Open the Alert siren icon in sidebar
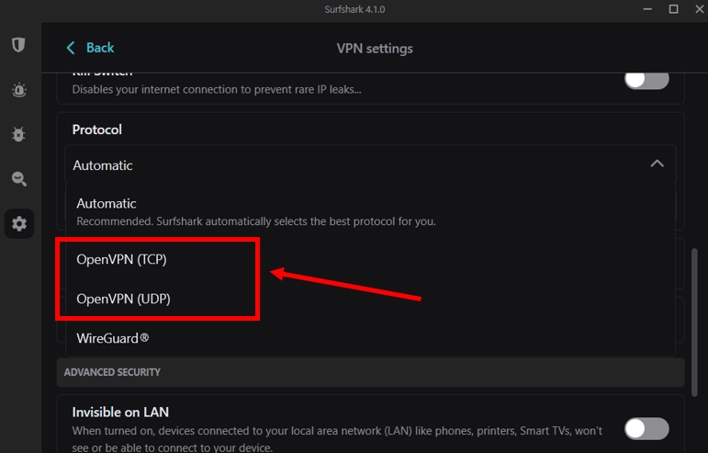 (18, 90)
